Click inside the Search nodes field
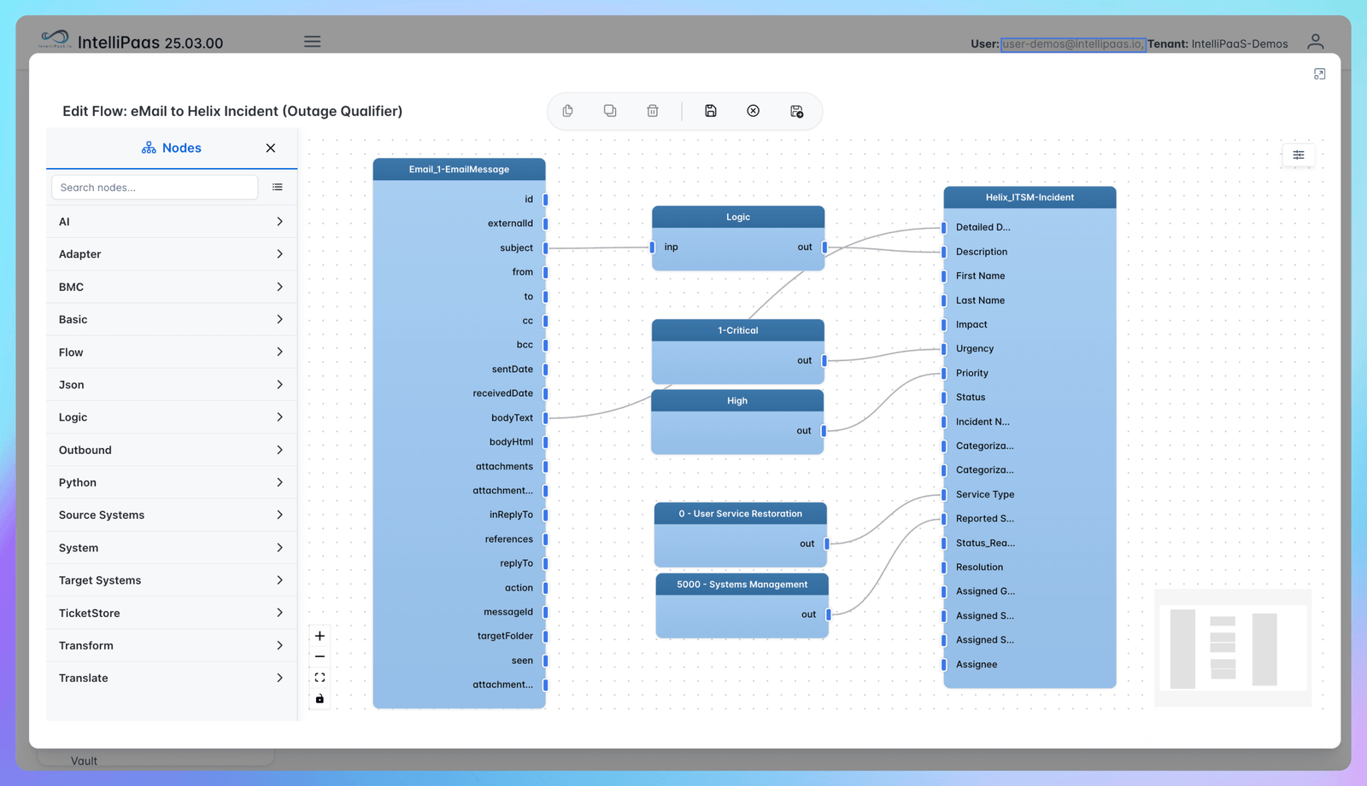The image size is (1367, 786). [154, 187]
